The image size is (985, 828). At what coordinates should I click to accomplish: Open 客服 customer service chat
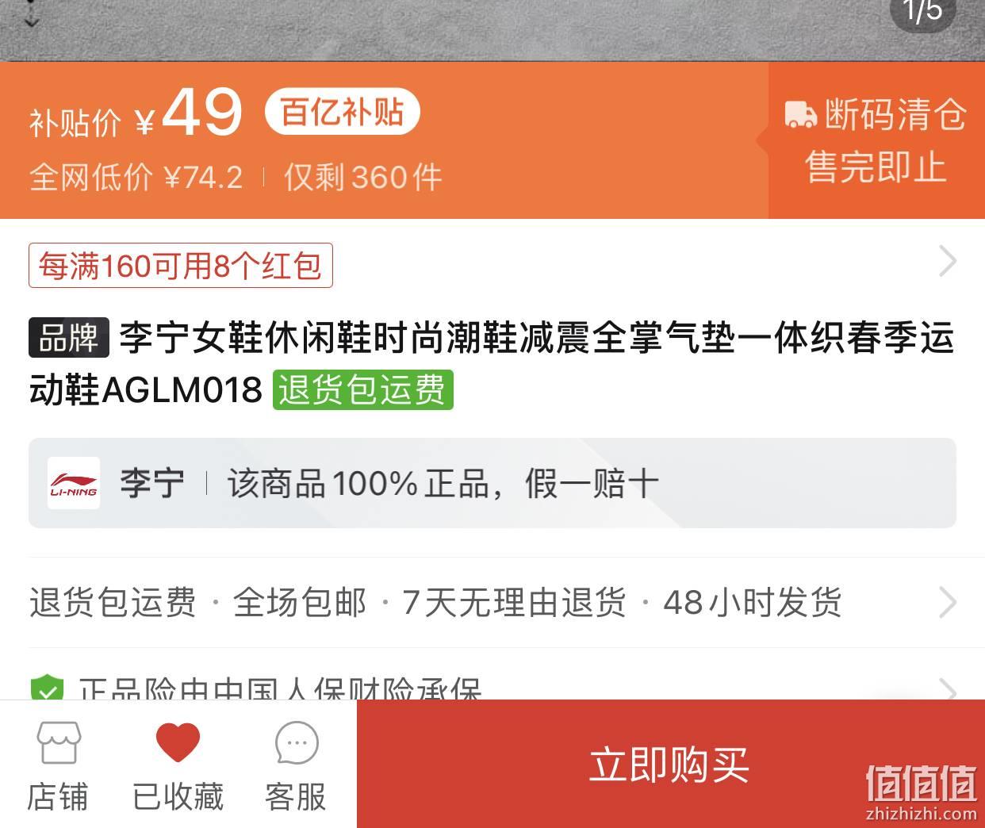coord(296,765)
